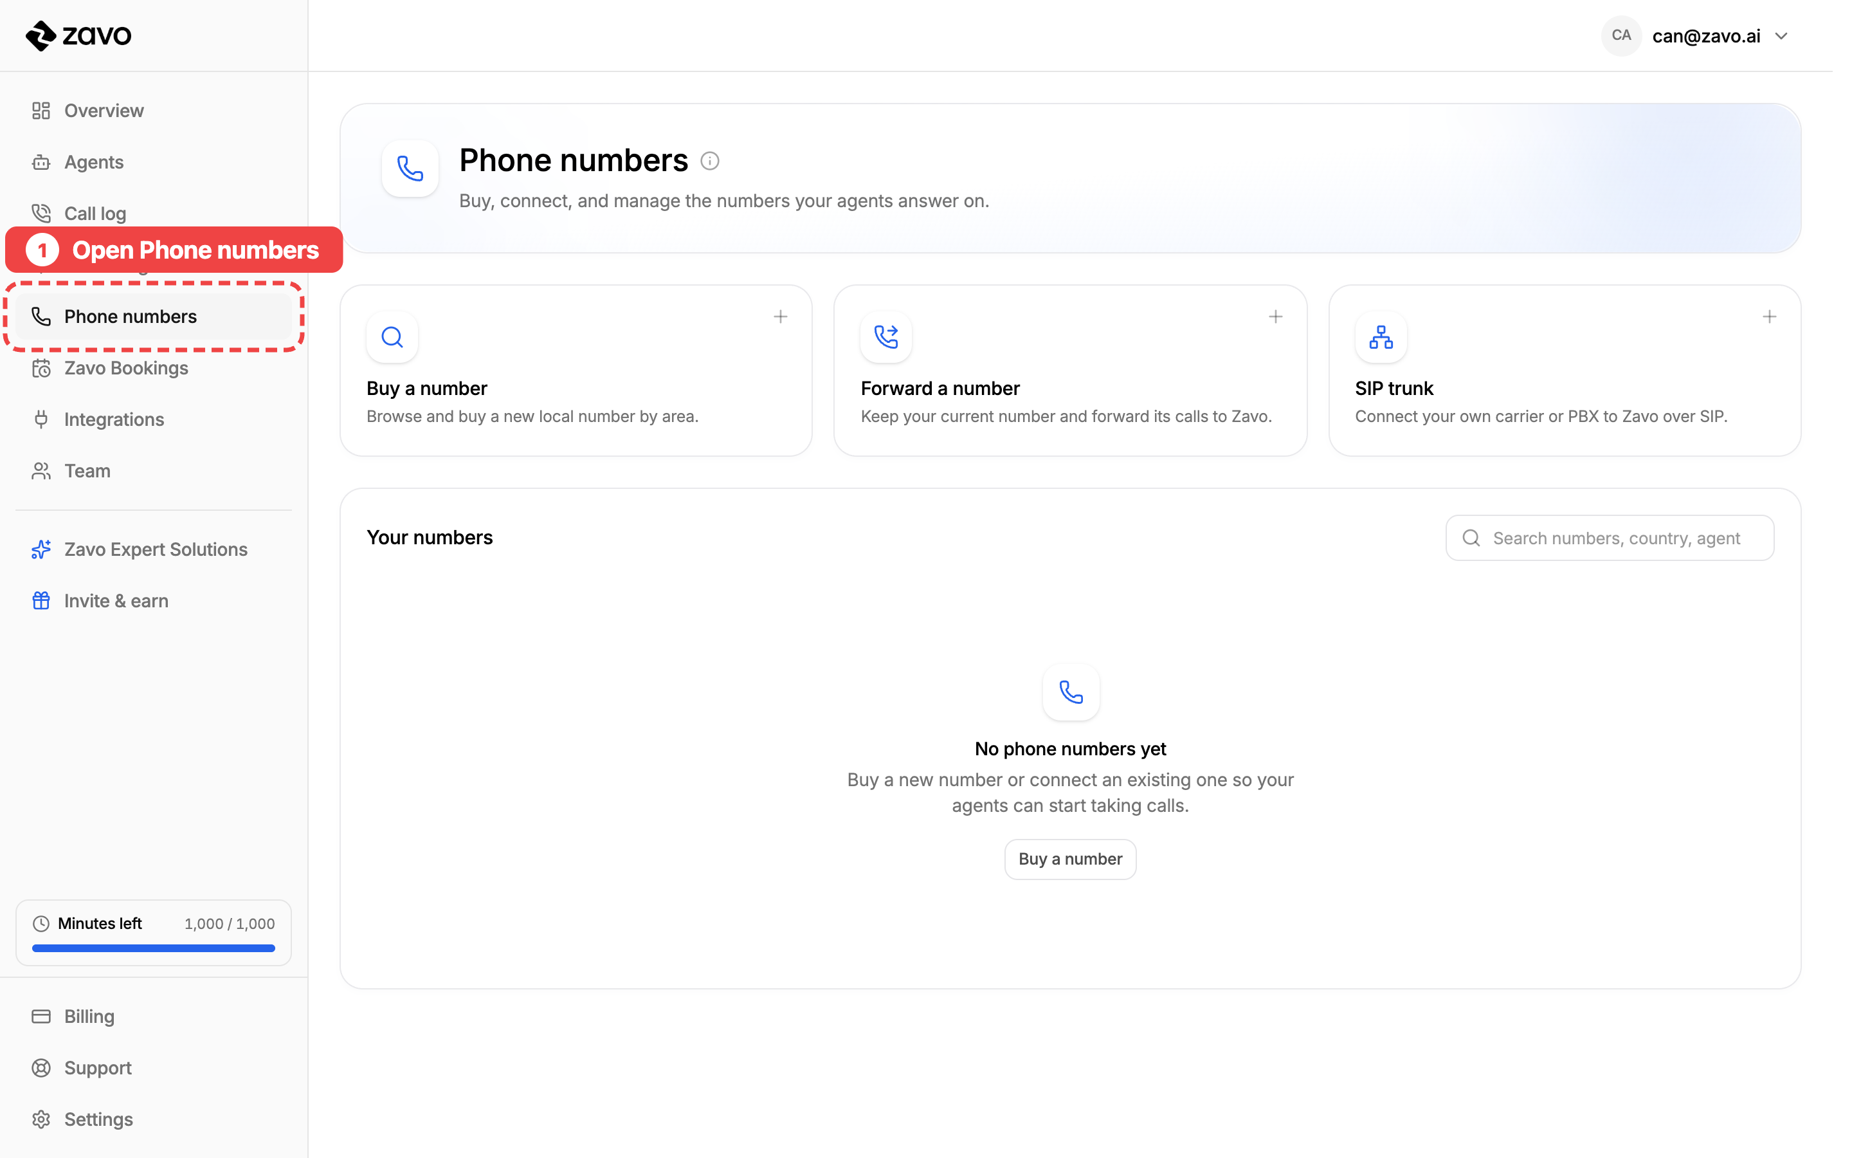Click the Expert Solutions sparkle icon
The image size is (1852, 1158).
coord(41,549)
